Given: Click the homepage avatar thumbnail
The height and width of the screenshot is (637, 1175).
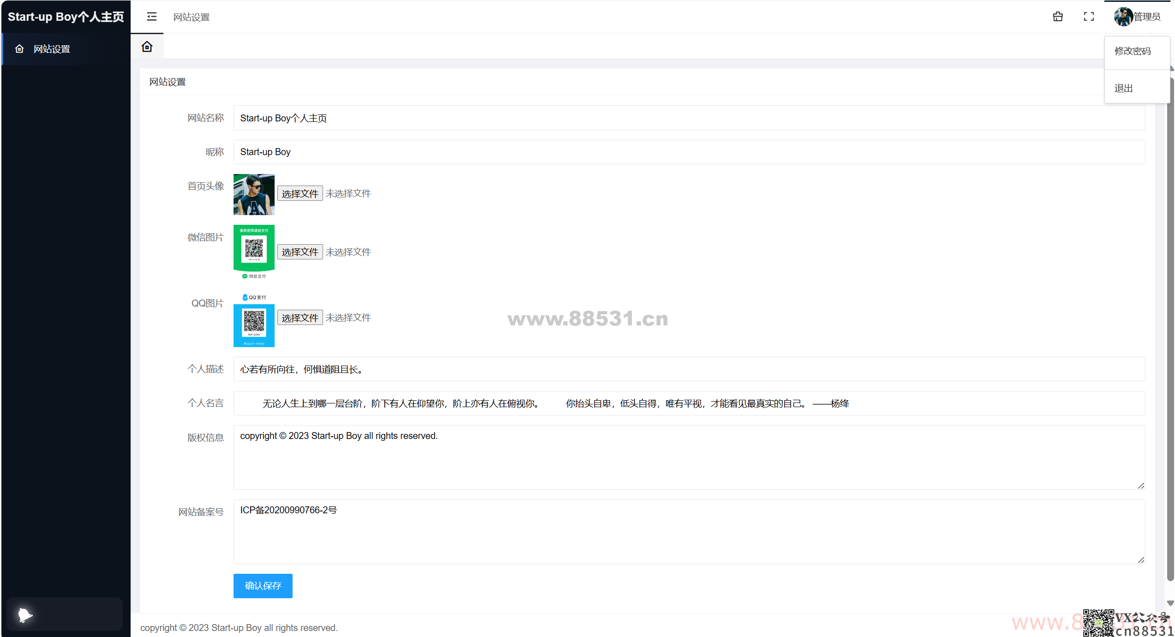Looking at the screenshot, I should click(x=254, y=194).
